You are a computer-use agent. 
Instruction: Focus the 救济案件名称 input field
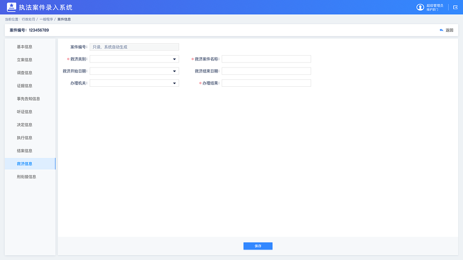[x=266, y=59]
